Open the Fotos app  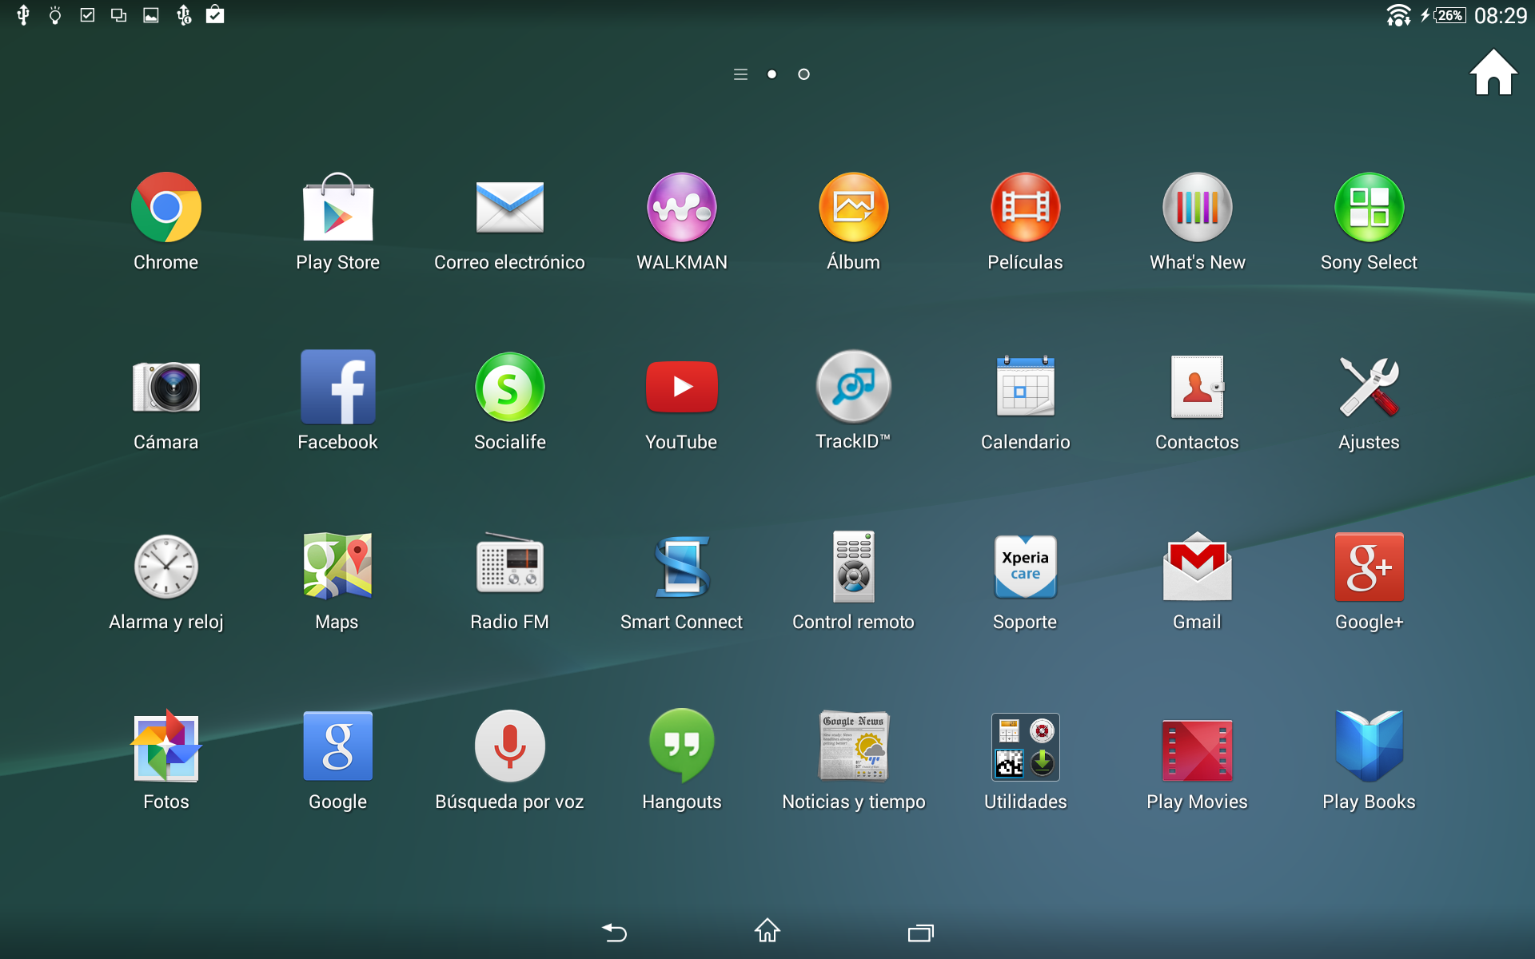pos(165,746)
